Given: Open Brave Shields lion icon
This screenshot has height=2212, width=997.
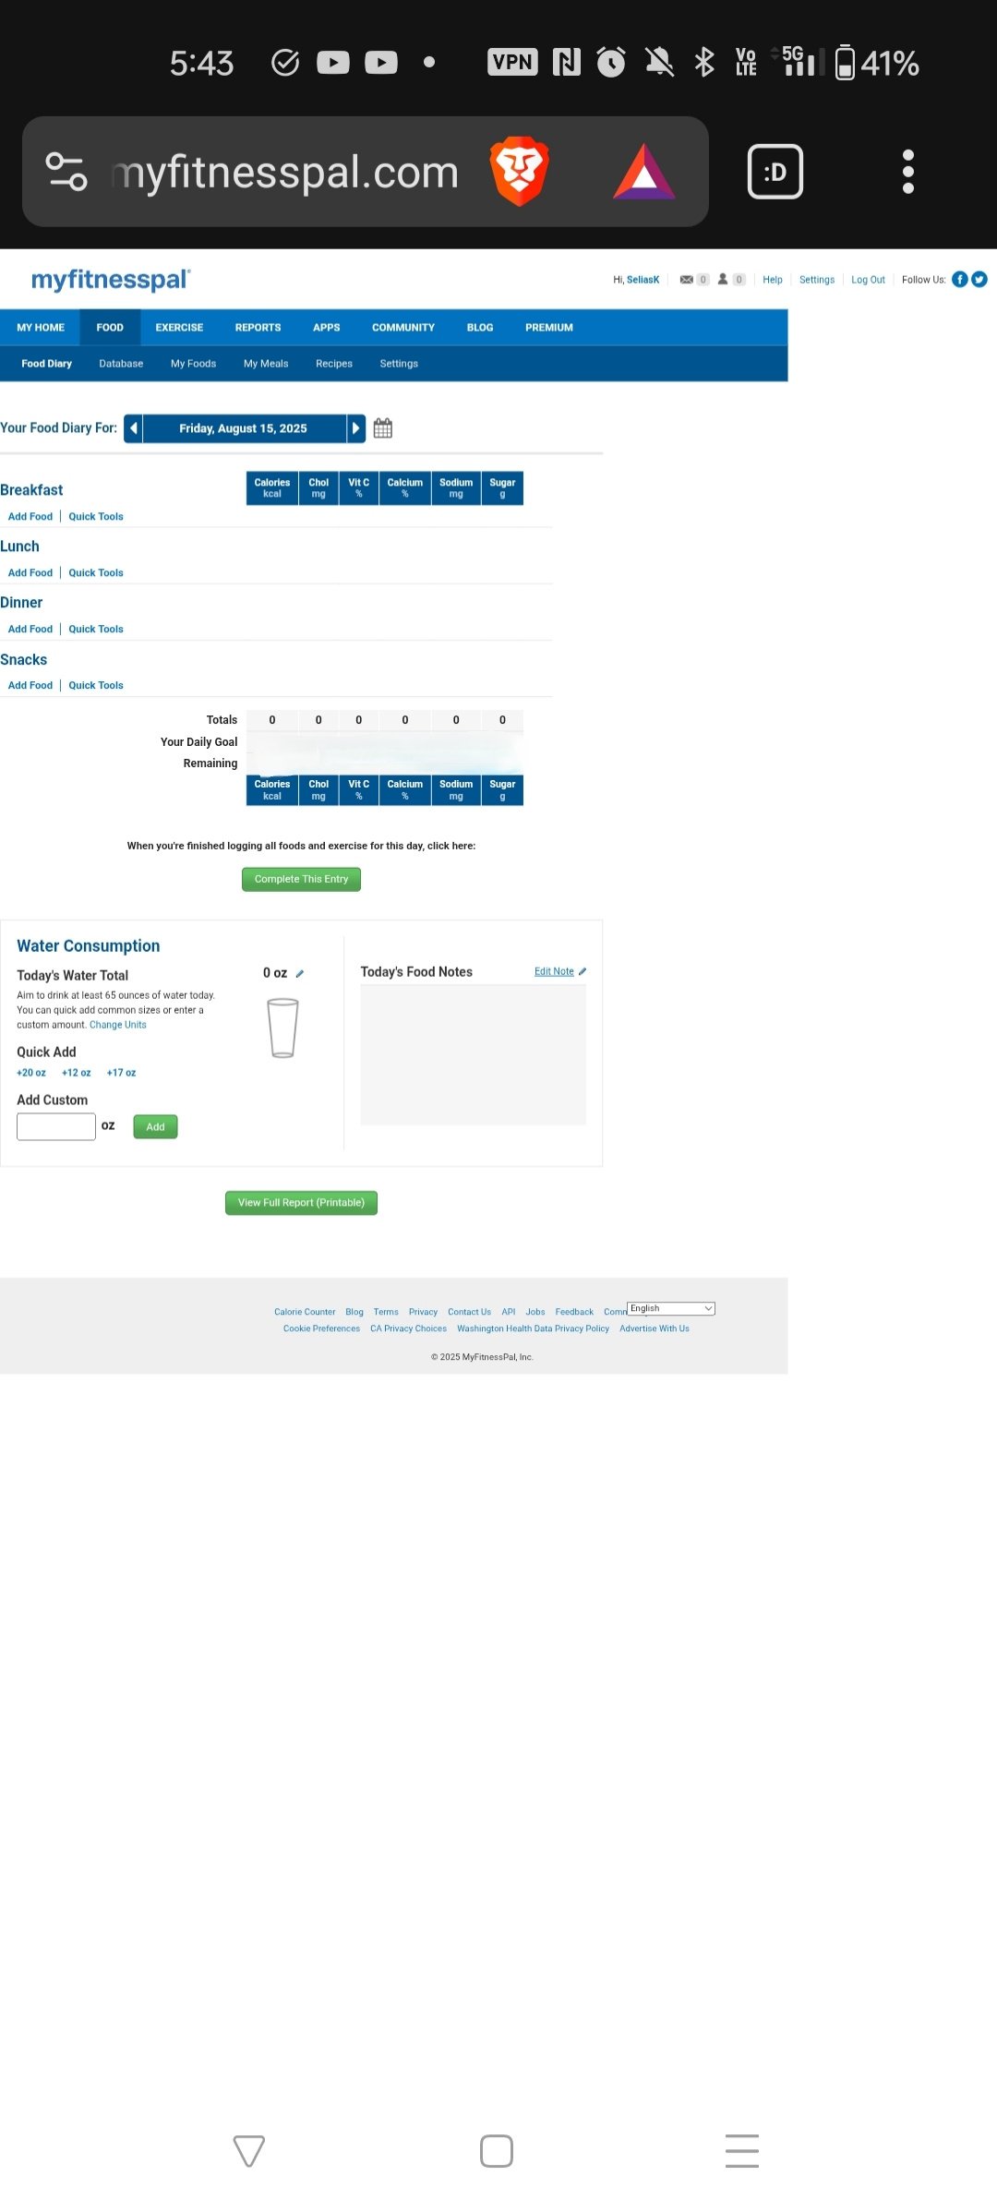Looking at the screenshot, I should coord(520,172).
